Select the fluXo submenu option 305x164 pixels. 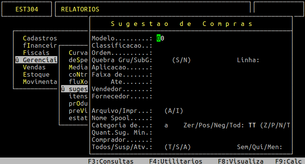(78, 82)
